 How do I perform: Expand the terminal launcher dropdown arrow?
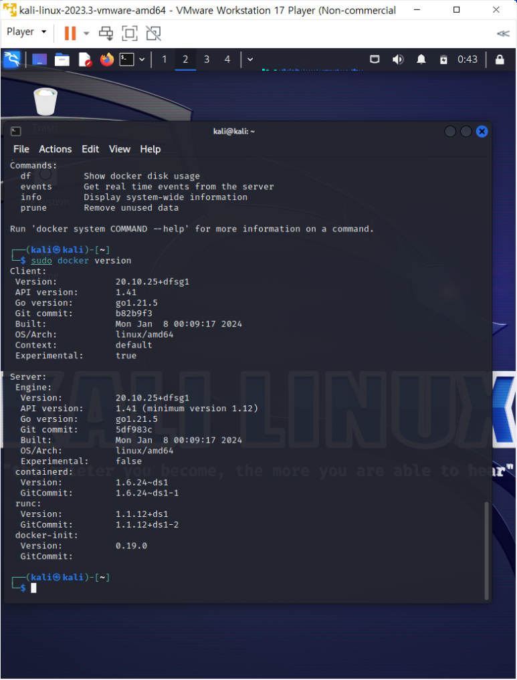[x=142, y=60]
